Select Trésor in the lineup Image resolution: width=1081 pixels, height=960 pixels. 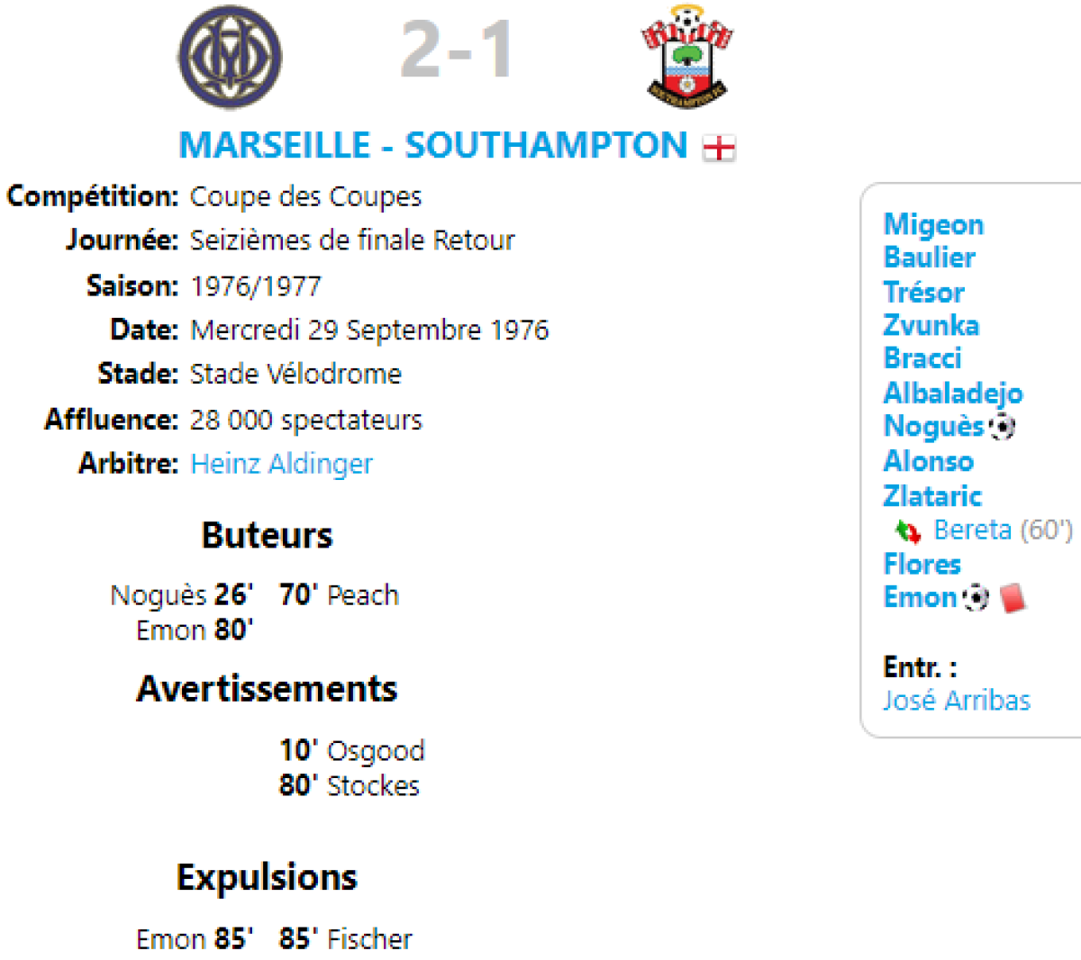(x=923, y=292)
